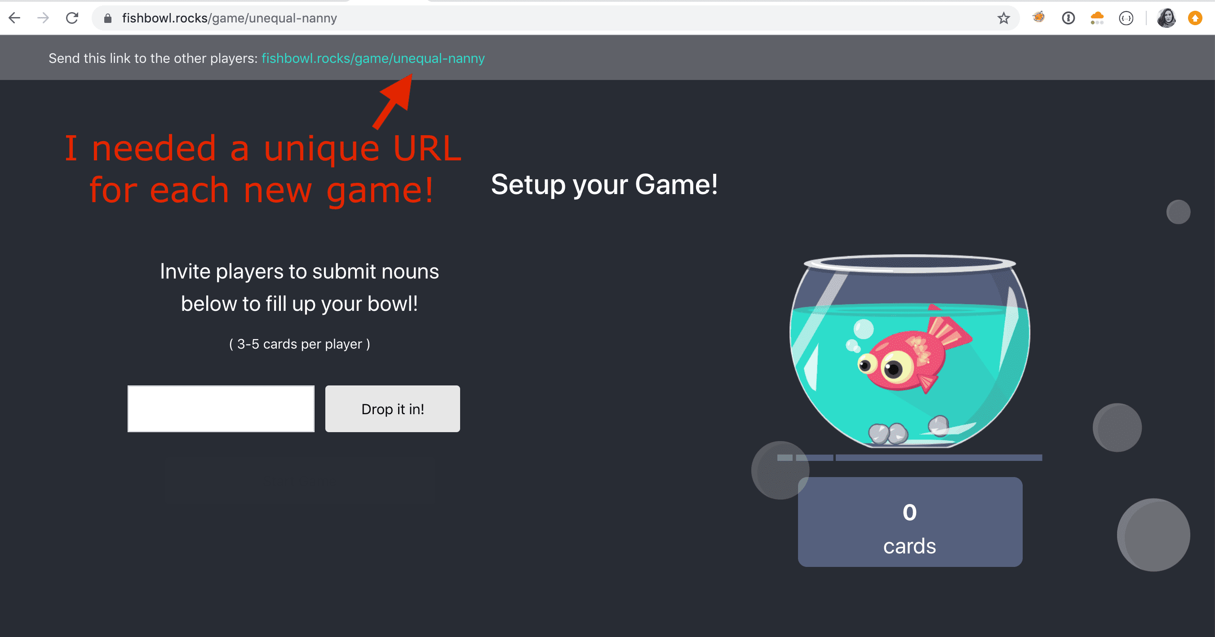
Task: View site info via the lock icon
Action: point(107,18)
